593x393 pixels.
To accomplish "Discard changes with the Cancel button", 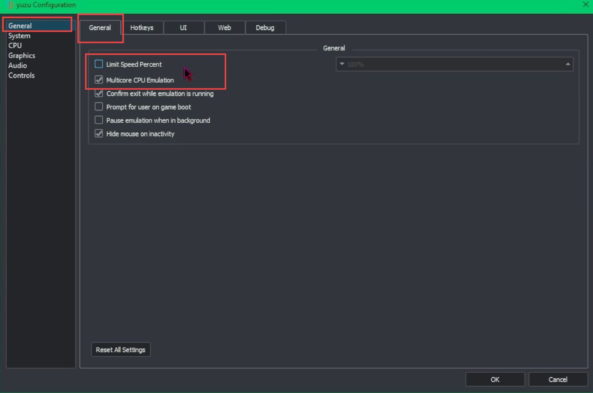I will tap(558, 379).
